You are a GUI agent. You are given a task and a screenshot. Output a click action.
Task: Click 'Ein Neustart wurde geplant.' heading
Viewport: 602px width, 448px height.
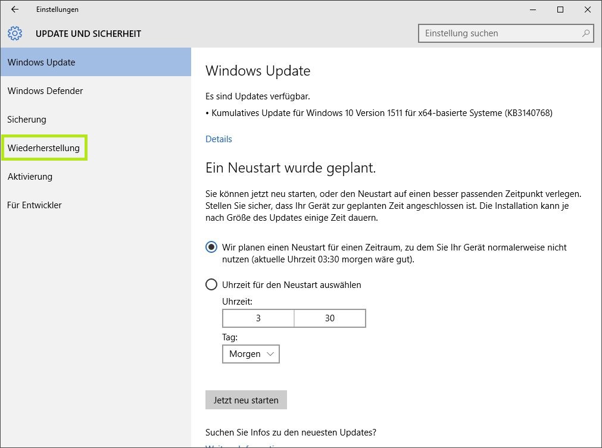[x=291, y=168]
